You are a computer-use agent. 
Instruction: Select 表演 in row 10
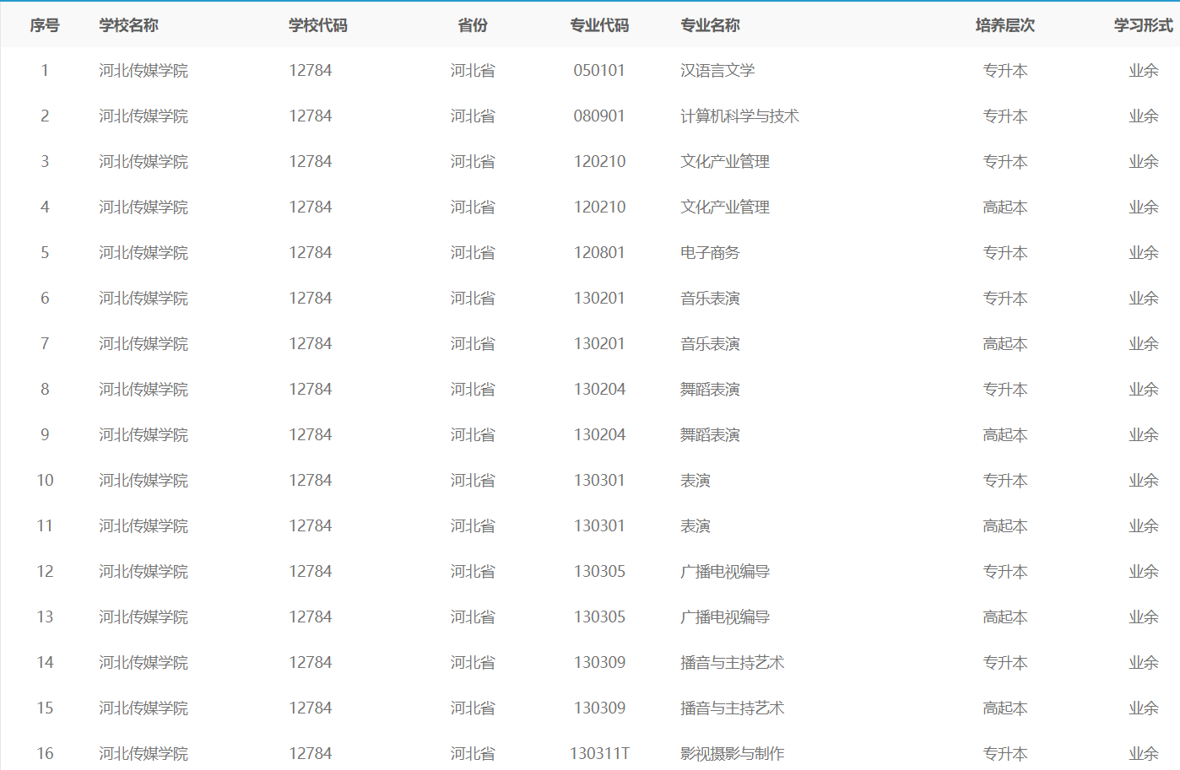coord(696,481)
